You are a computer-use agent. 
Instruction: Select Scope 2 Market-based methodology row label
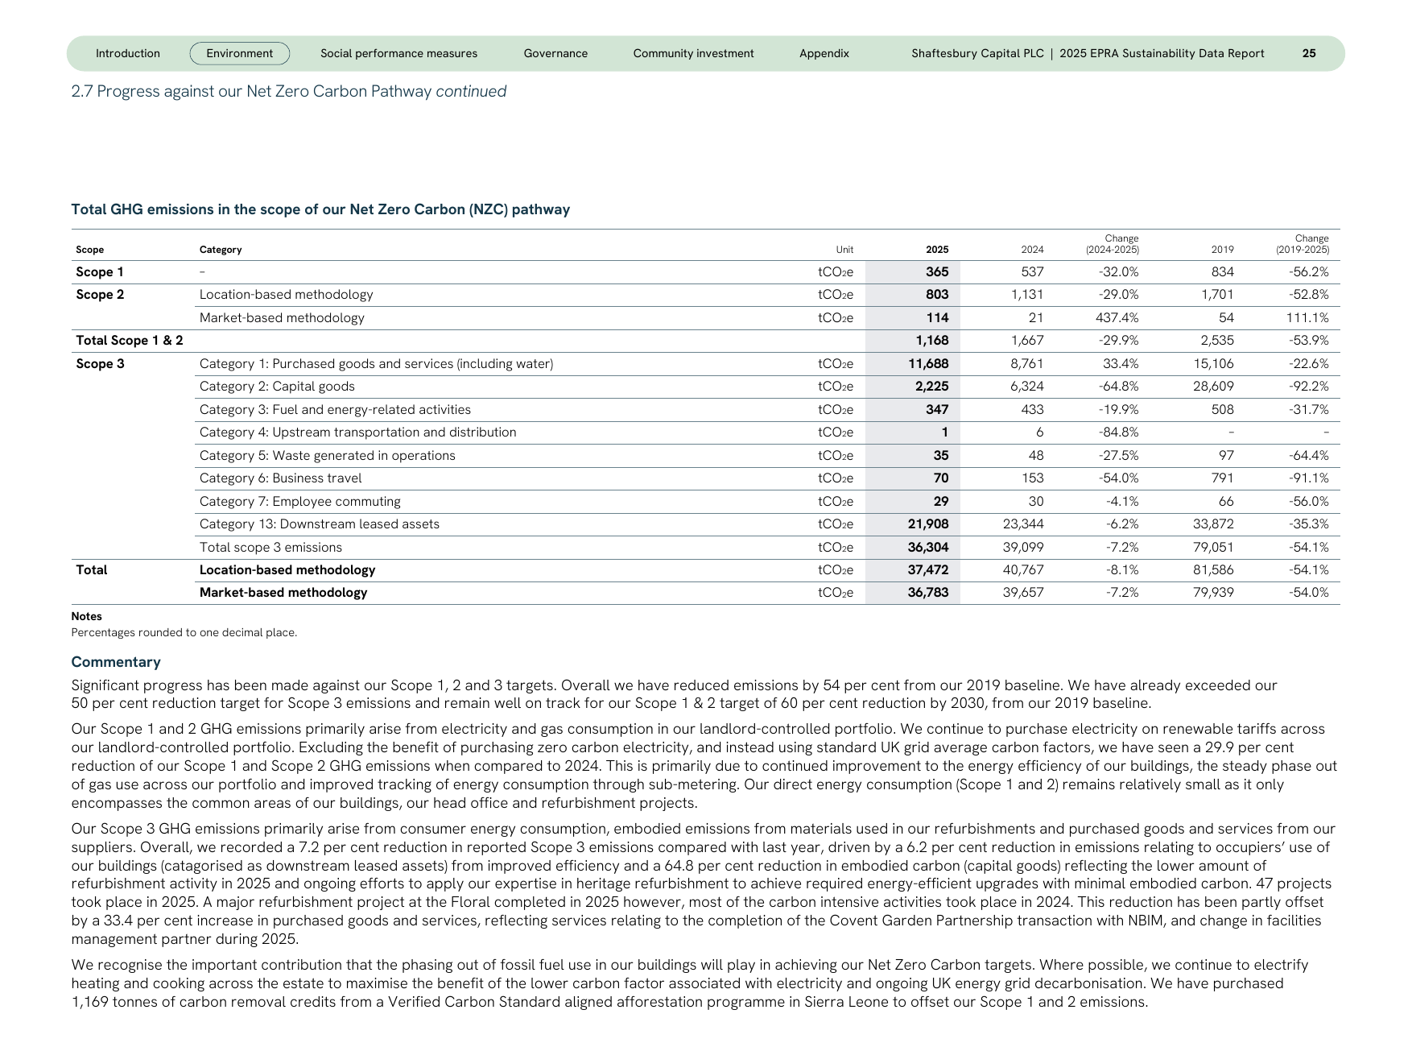[x=282, y=318]
